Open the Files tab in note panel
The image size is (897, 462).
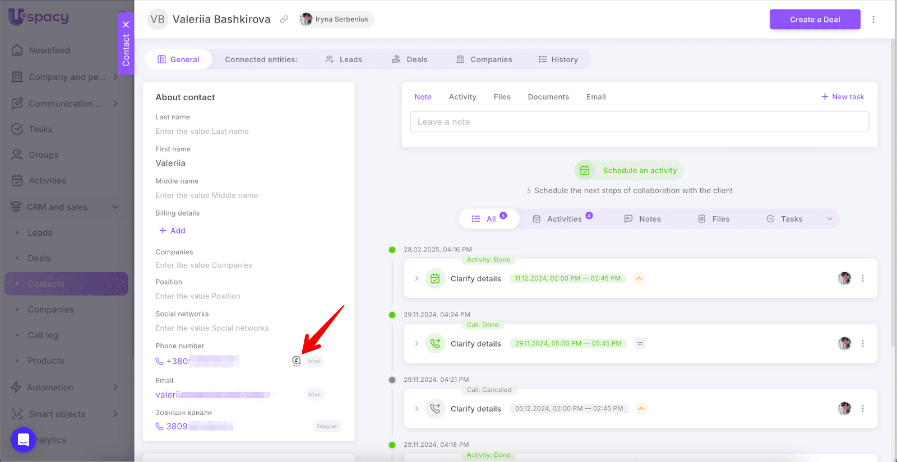click(502, 97)
